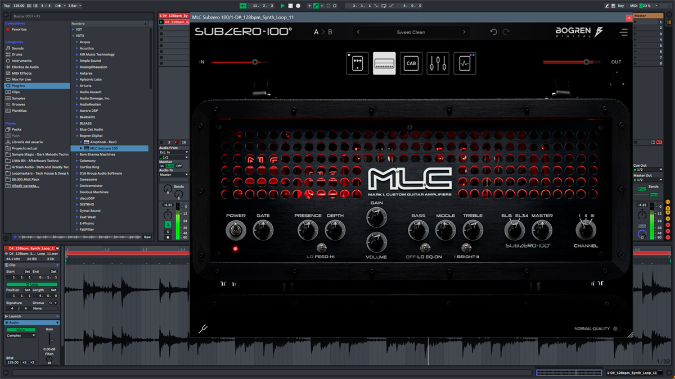The image size is (675, 379).
Task: Open the effects rack section icon
Action: 465,63
